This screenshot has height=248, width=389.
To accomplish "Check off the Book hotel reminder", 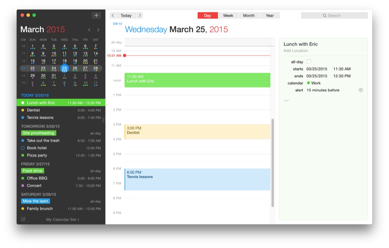I will (x=23, y=148).
